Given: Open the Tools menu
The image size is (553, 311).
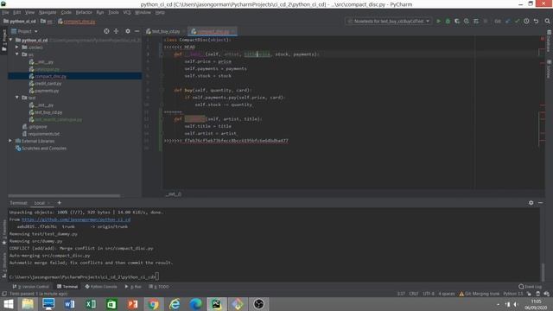Looking at the screenshot, I should pos(113,12).
